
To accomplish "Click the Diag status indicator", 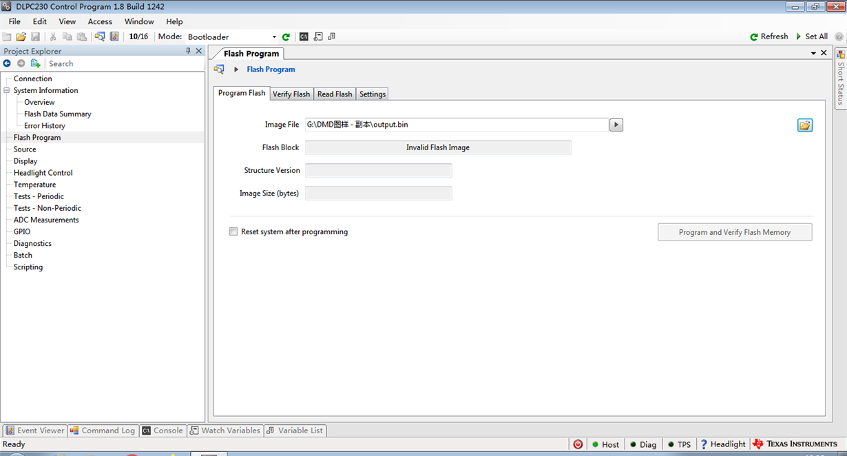I will pyautogui.click(x=643, y=444).
